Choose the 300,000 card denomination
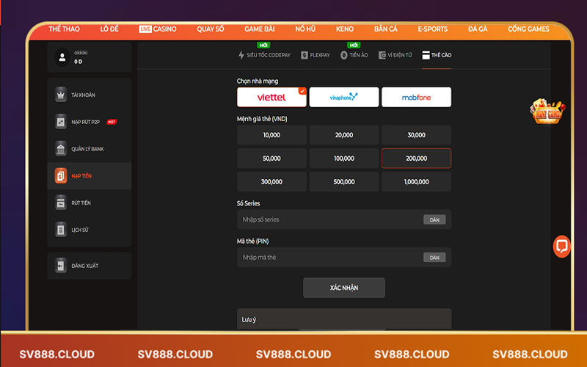 (x=271, y=181)
